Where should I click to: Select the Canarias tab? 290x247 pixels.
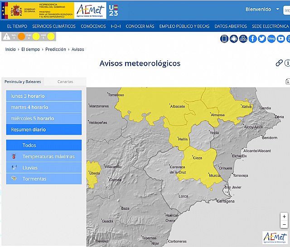(x=65, y=82)
